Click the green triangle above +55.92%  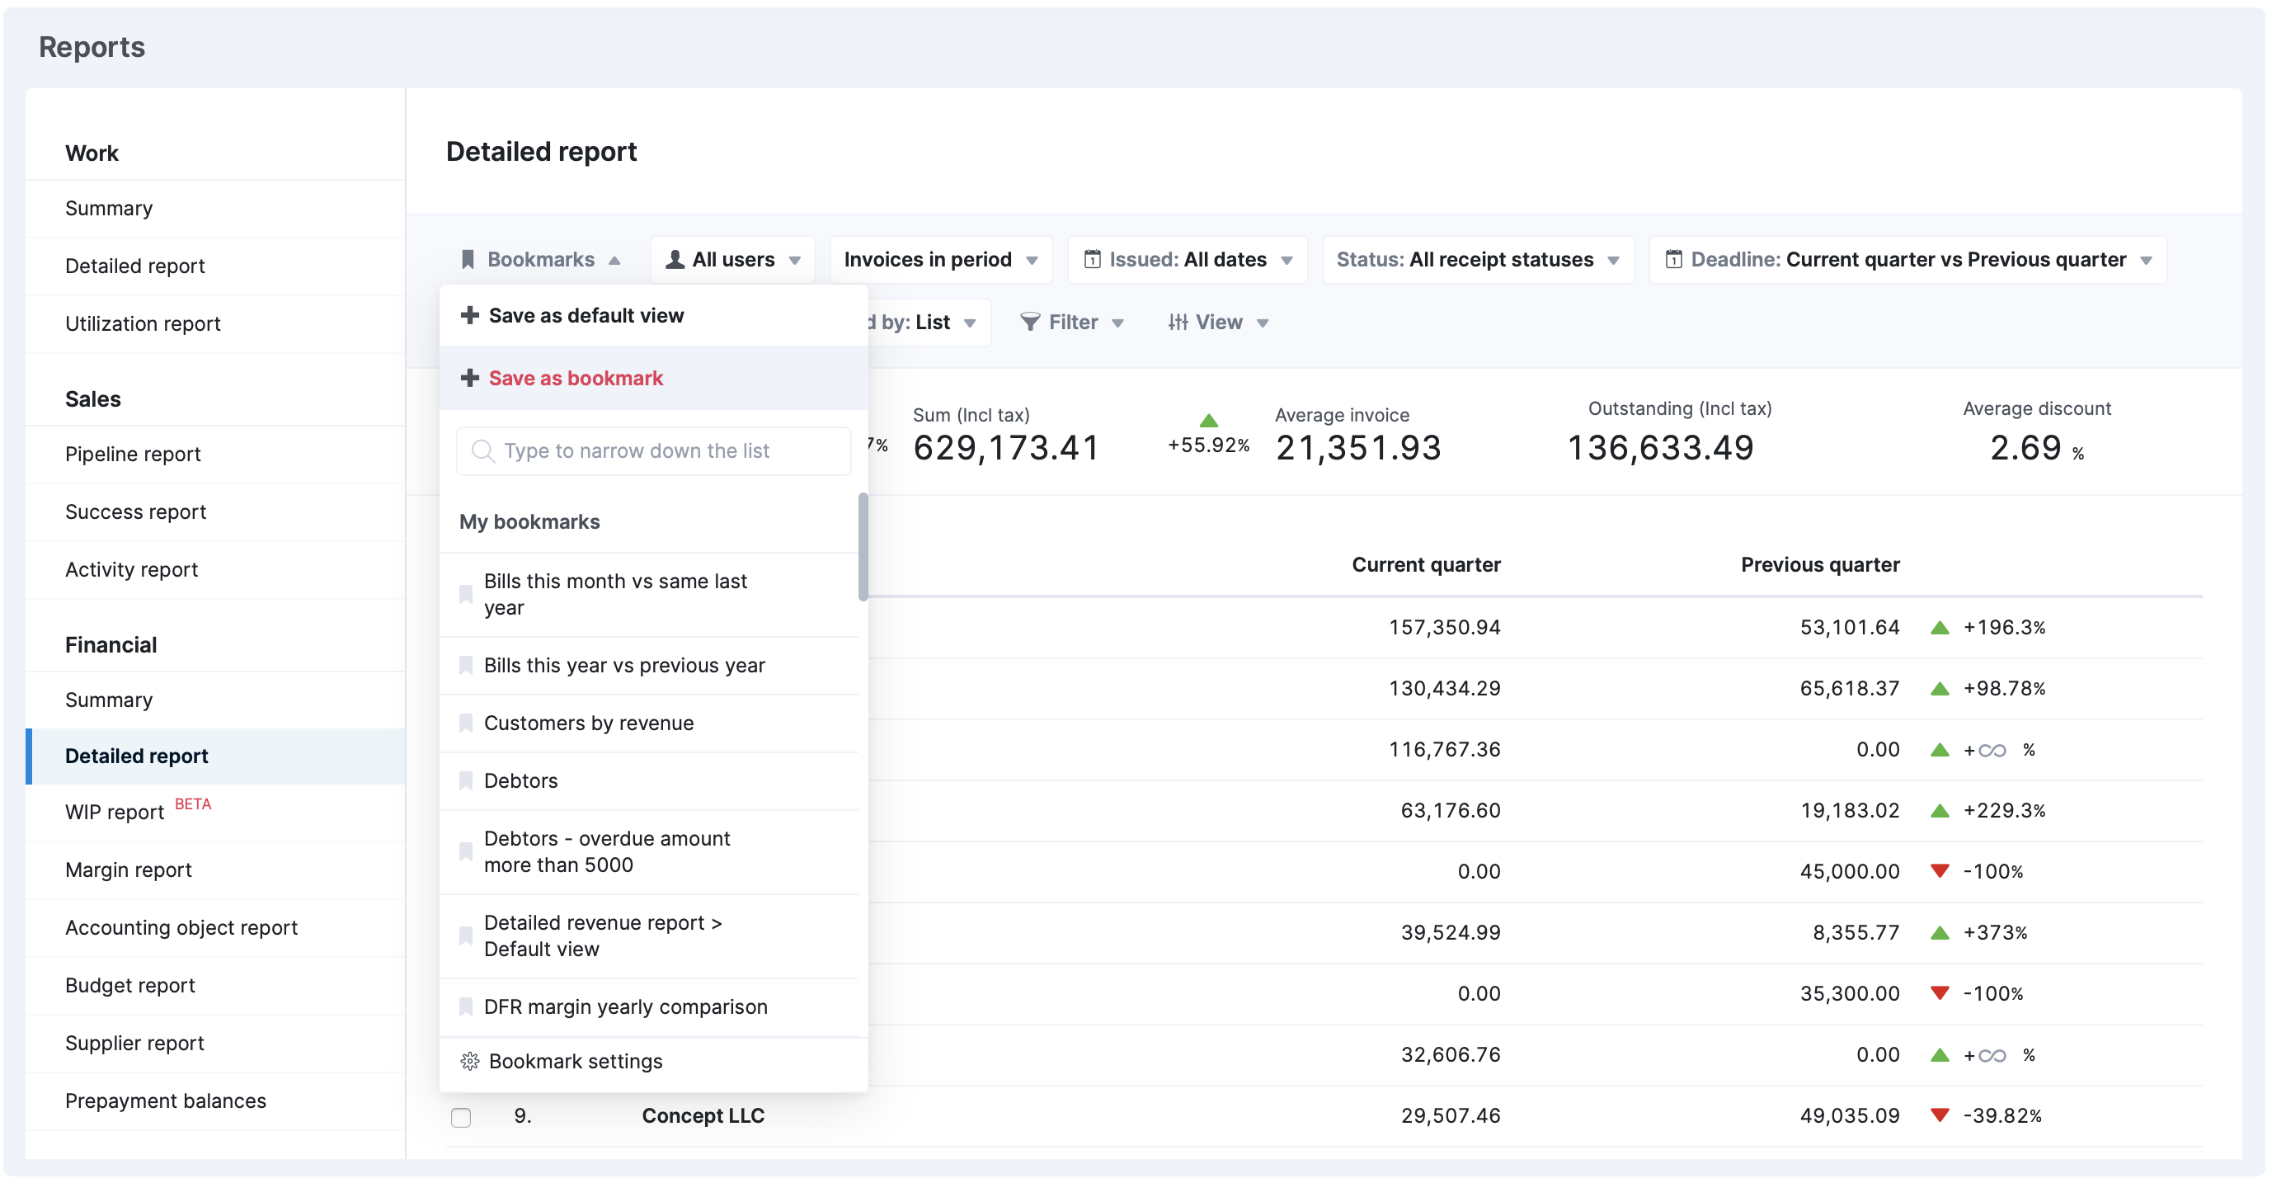[1208, 421]
